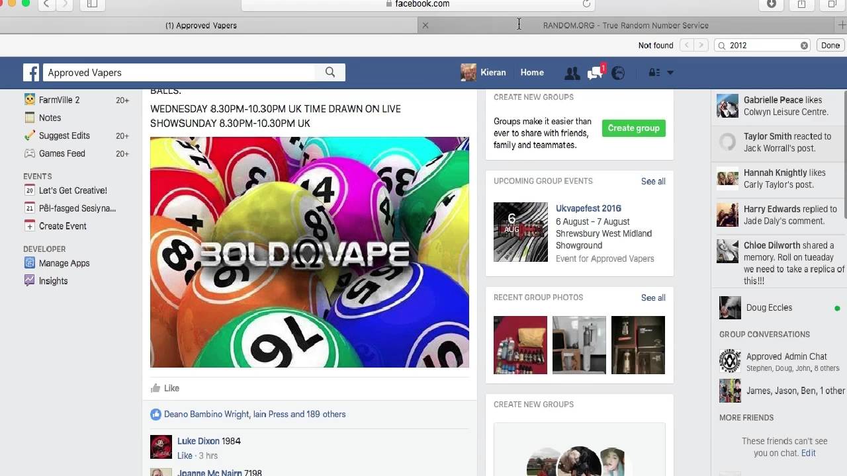Clear the find field containing 2012
This screenshot has height=476, width=847.
(804, 46)
